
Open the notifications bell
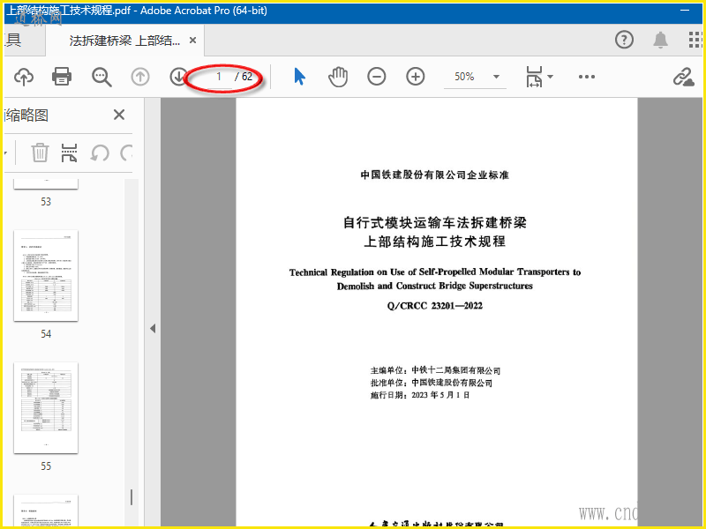point(660,40)
